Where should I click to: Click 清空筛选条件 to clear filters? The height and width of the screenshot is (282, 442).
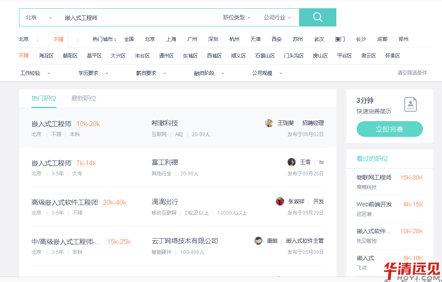pyautogui.click(x=412, y=73)
